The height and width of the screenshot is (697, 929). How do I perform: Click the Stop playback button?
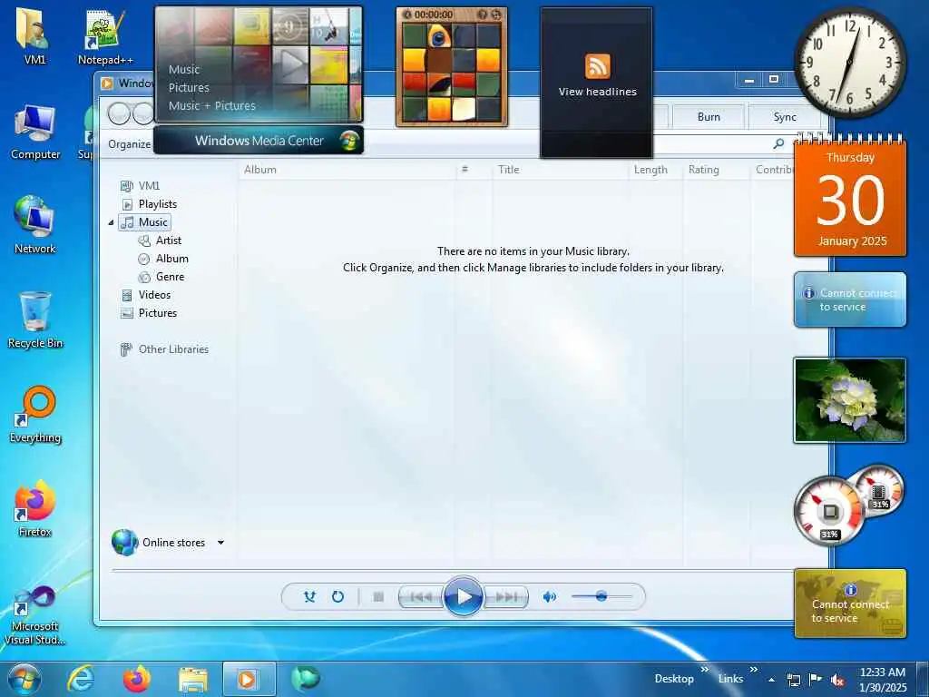point(378,597)
